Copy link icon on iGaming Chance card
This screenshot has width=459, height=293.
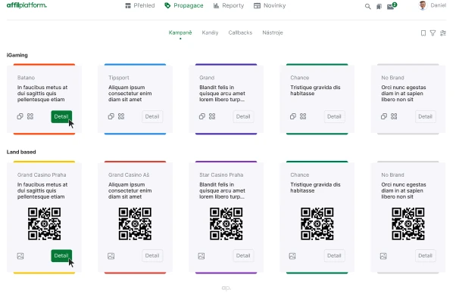(293, 116)
